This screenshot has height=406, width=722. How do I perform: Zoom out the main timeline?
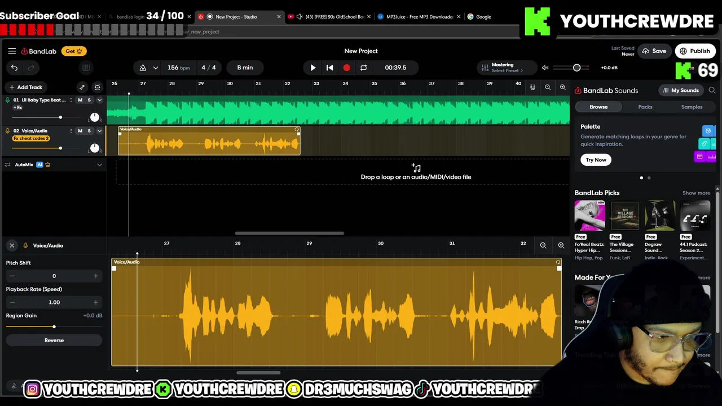(548, 87)
